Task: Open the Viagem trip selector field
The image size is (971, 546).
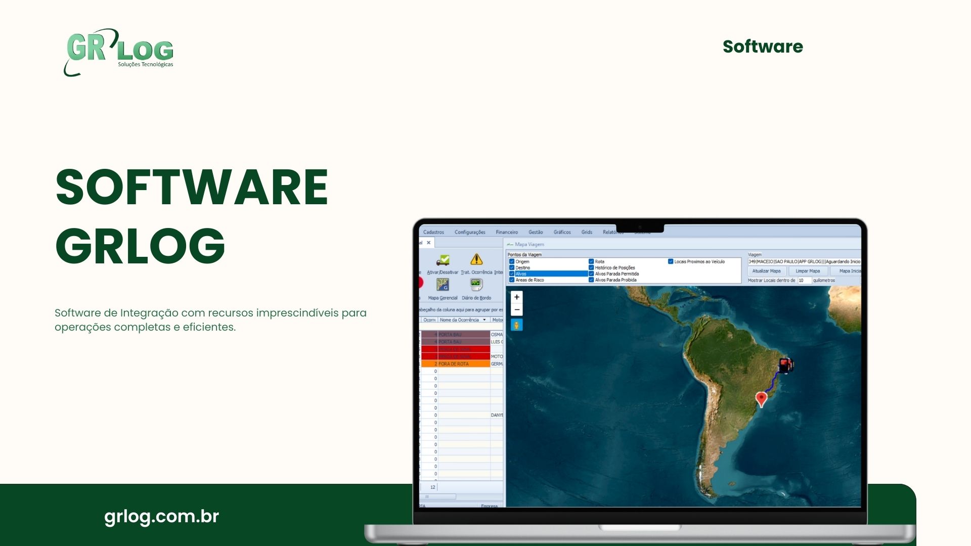Action: [x=804, y=261]
